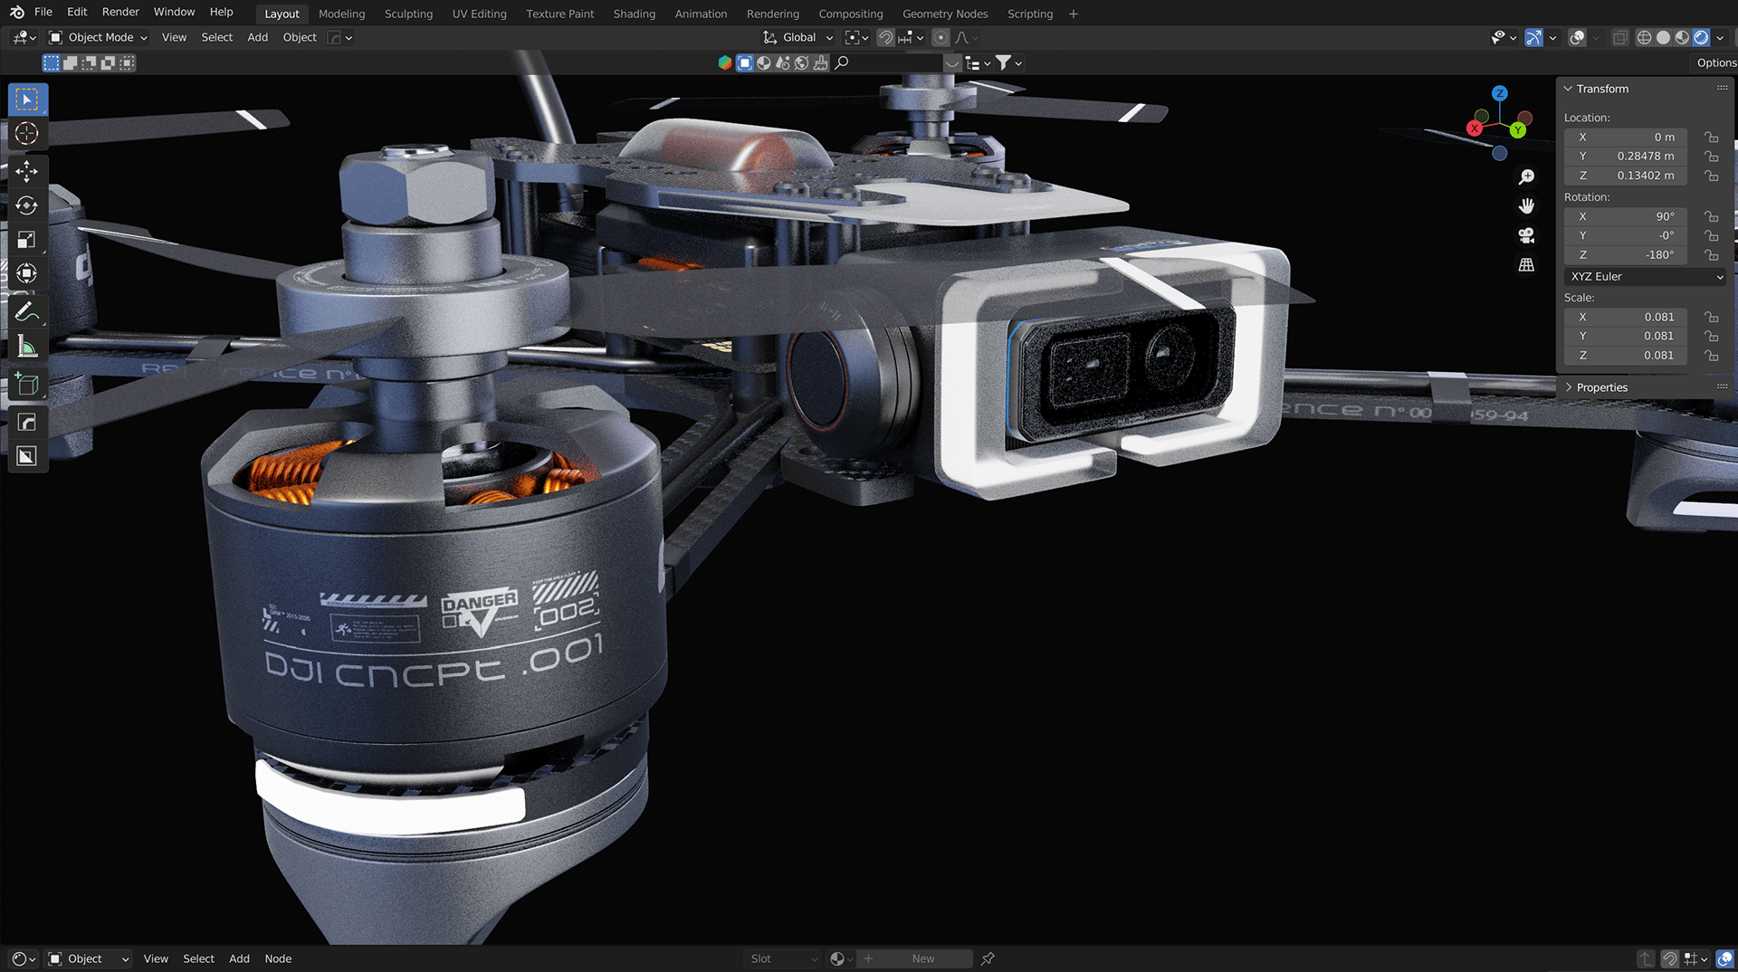This screenshot has width=1738, height=972.
Task: Activate the Rotate tool
Action: pyautogui.click(x=27, y=205)
